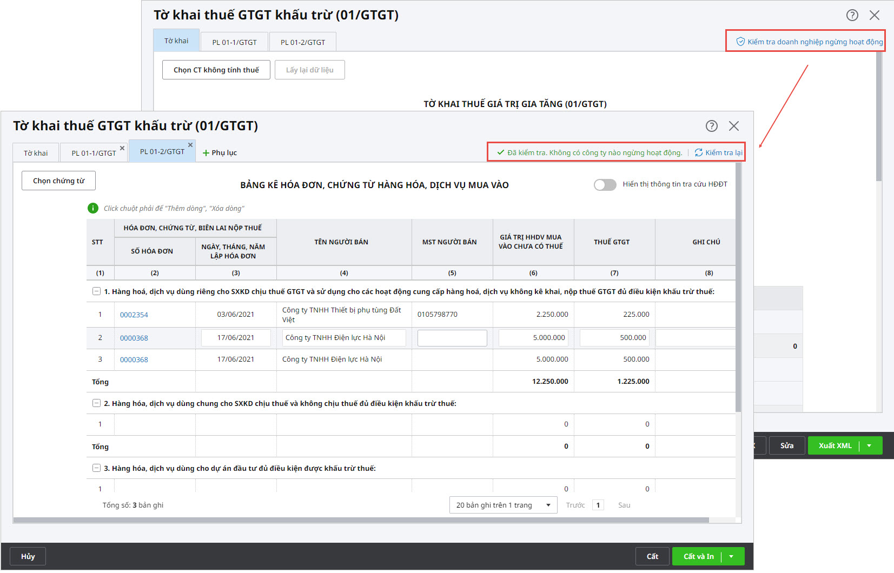Switch to the PL 01-1/GTGT tab in front dialog
Image resolution: width=894 pixels, height=573 pixels.
point(94,153)
